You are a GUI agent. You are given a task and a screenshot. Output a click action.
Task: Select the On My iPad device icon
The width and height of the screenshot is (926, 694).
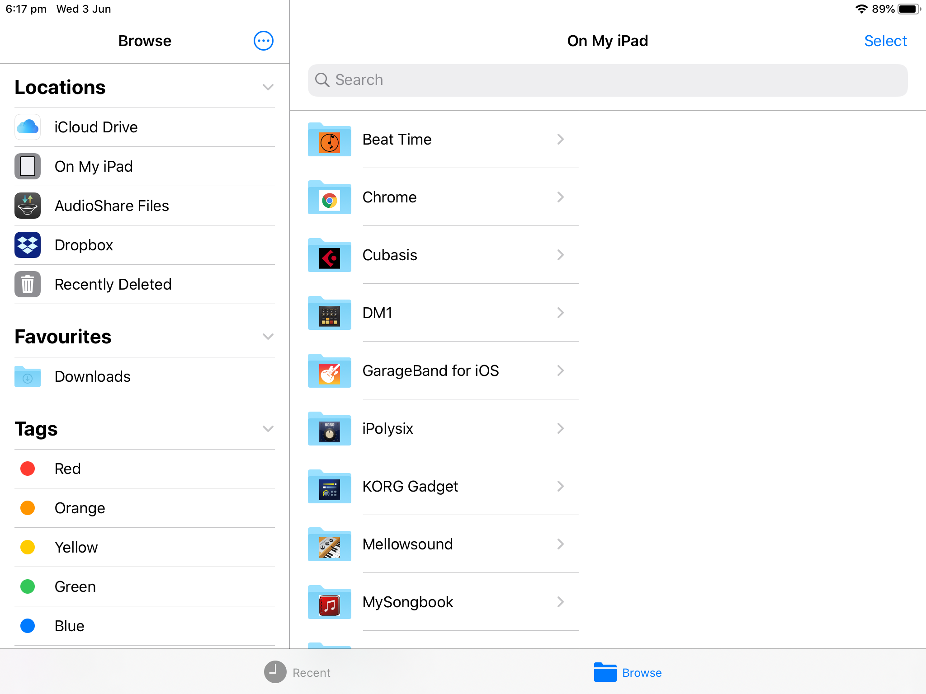28,166
